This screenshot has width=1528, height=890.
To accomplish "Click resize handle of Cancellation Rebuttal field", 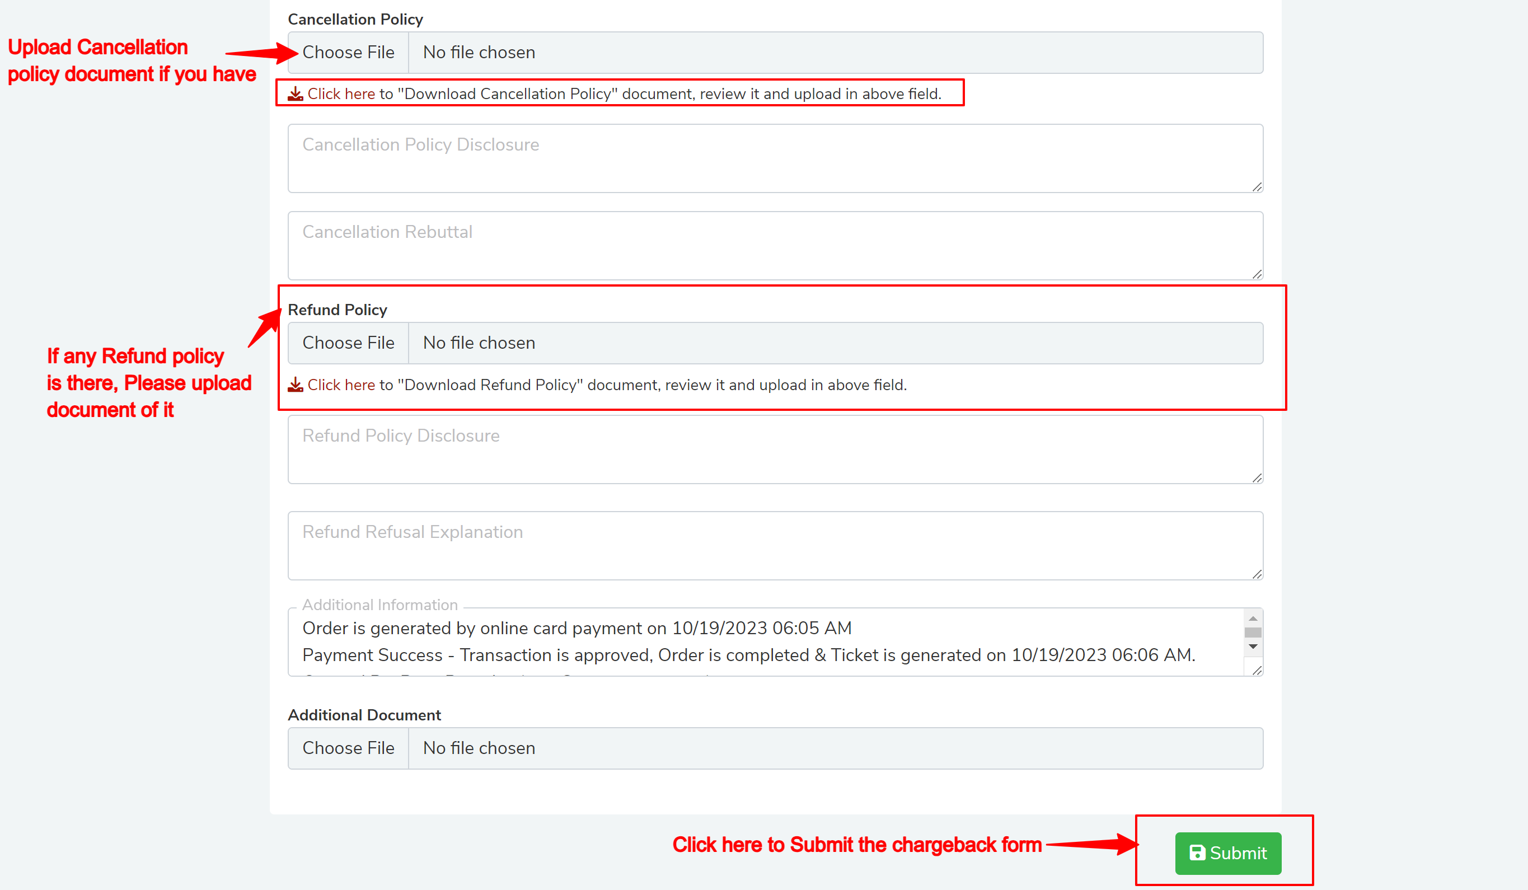I will click(x=1257, y=275).
